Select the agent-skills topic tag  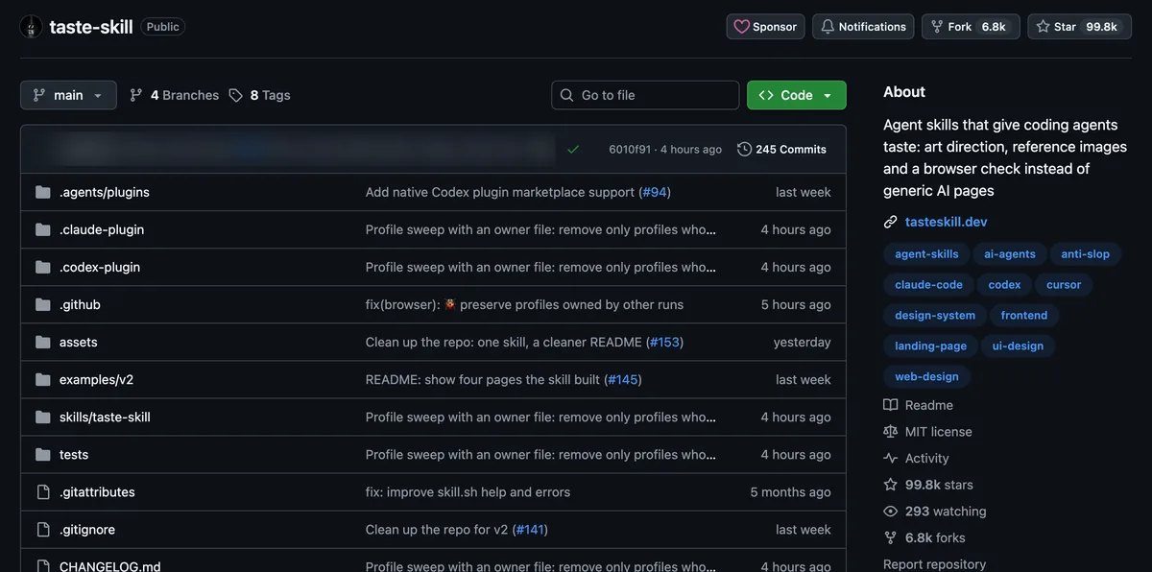(926, 254)
